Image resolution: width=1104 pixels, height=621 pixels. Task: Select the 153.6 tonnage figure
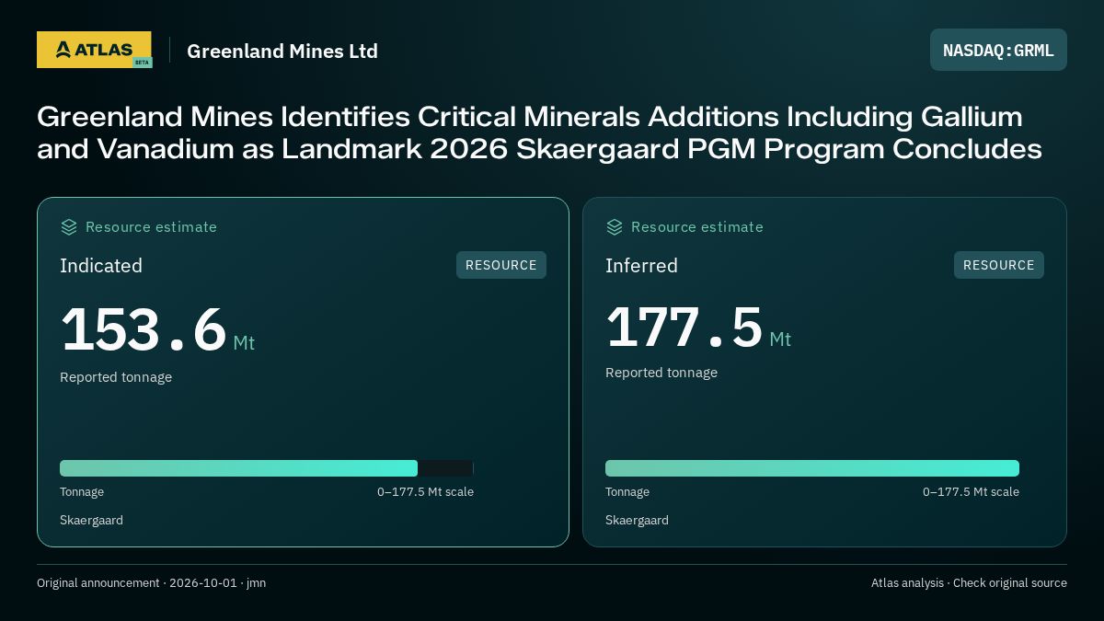coord(144,330)
